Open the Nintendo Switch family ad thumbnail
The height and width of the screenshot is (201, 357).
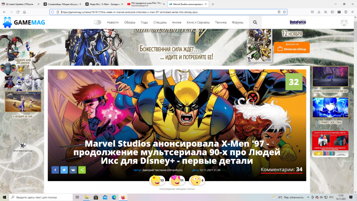click(330, 144)
